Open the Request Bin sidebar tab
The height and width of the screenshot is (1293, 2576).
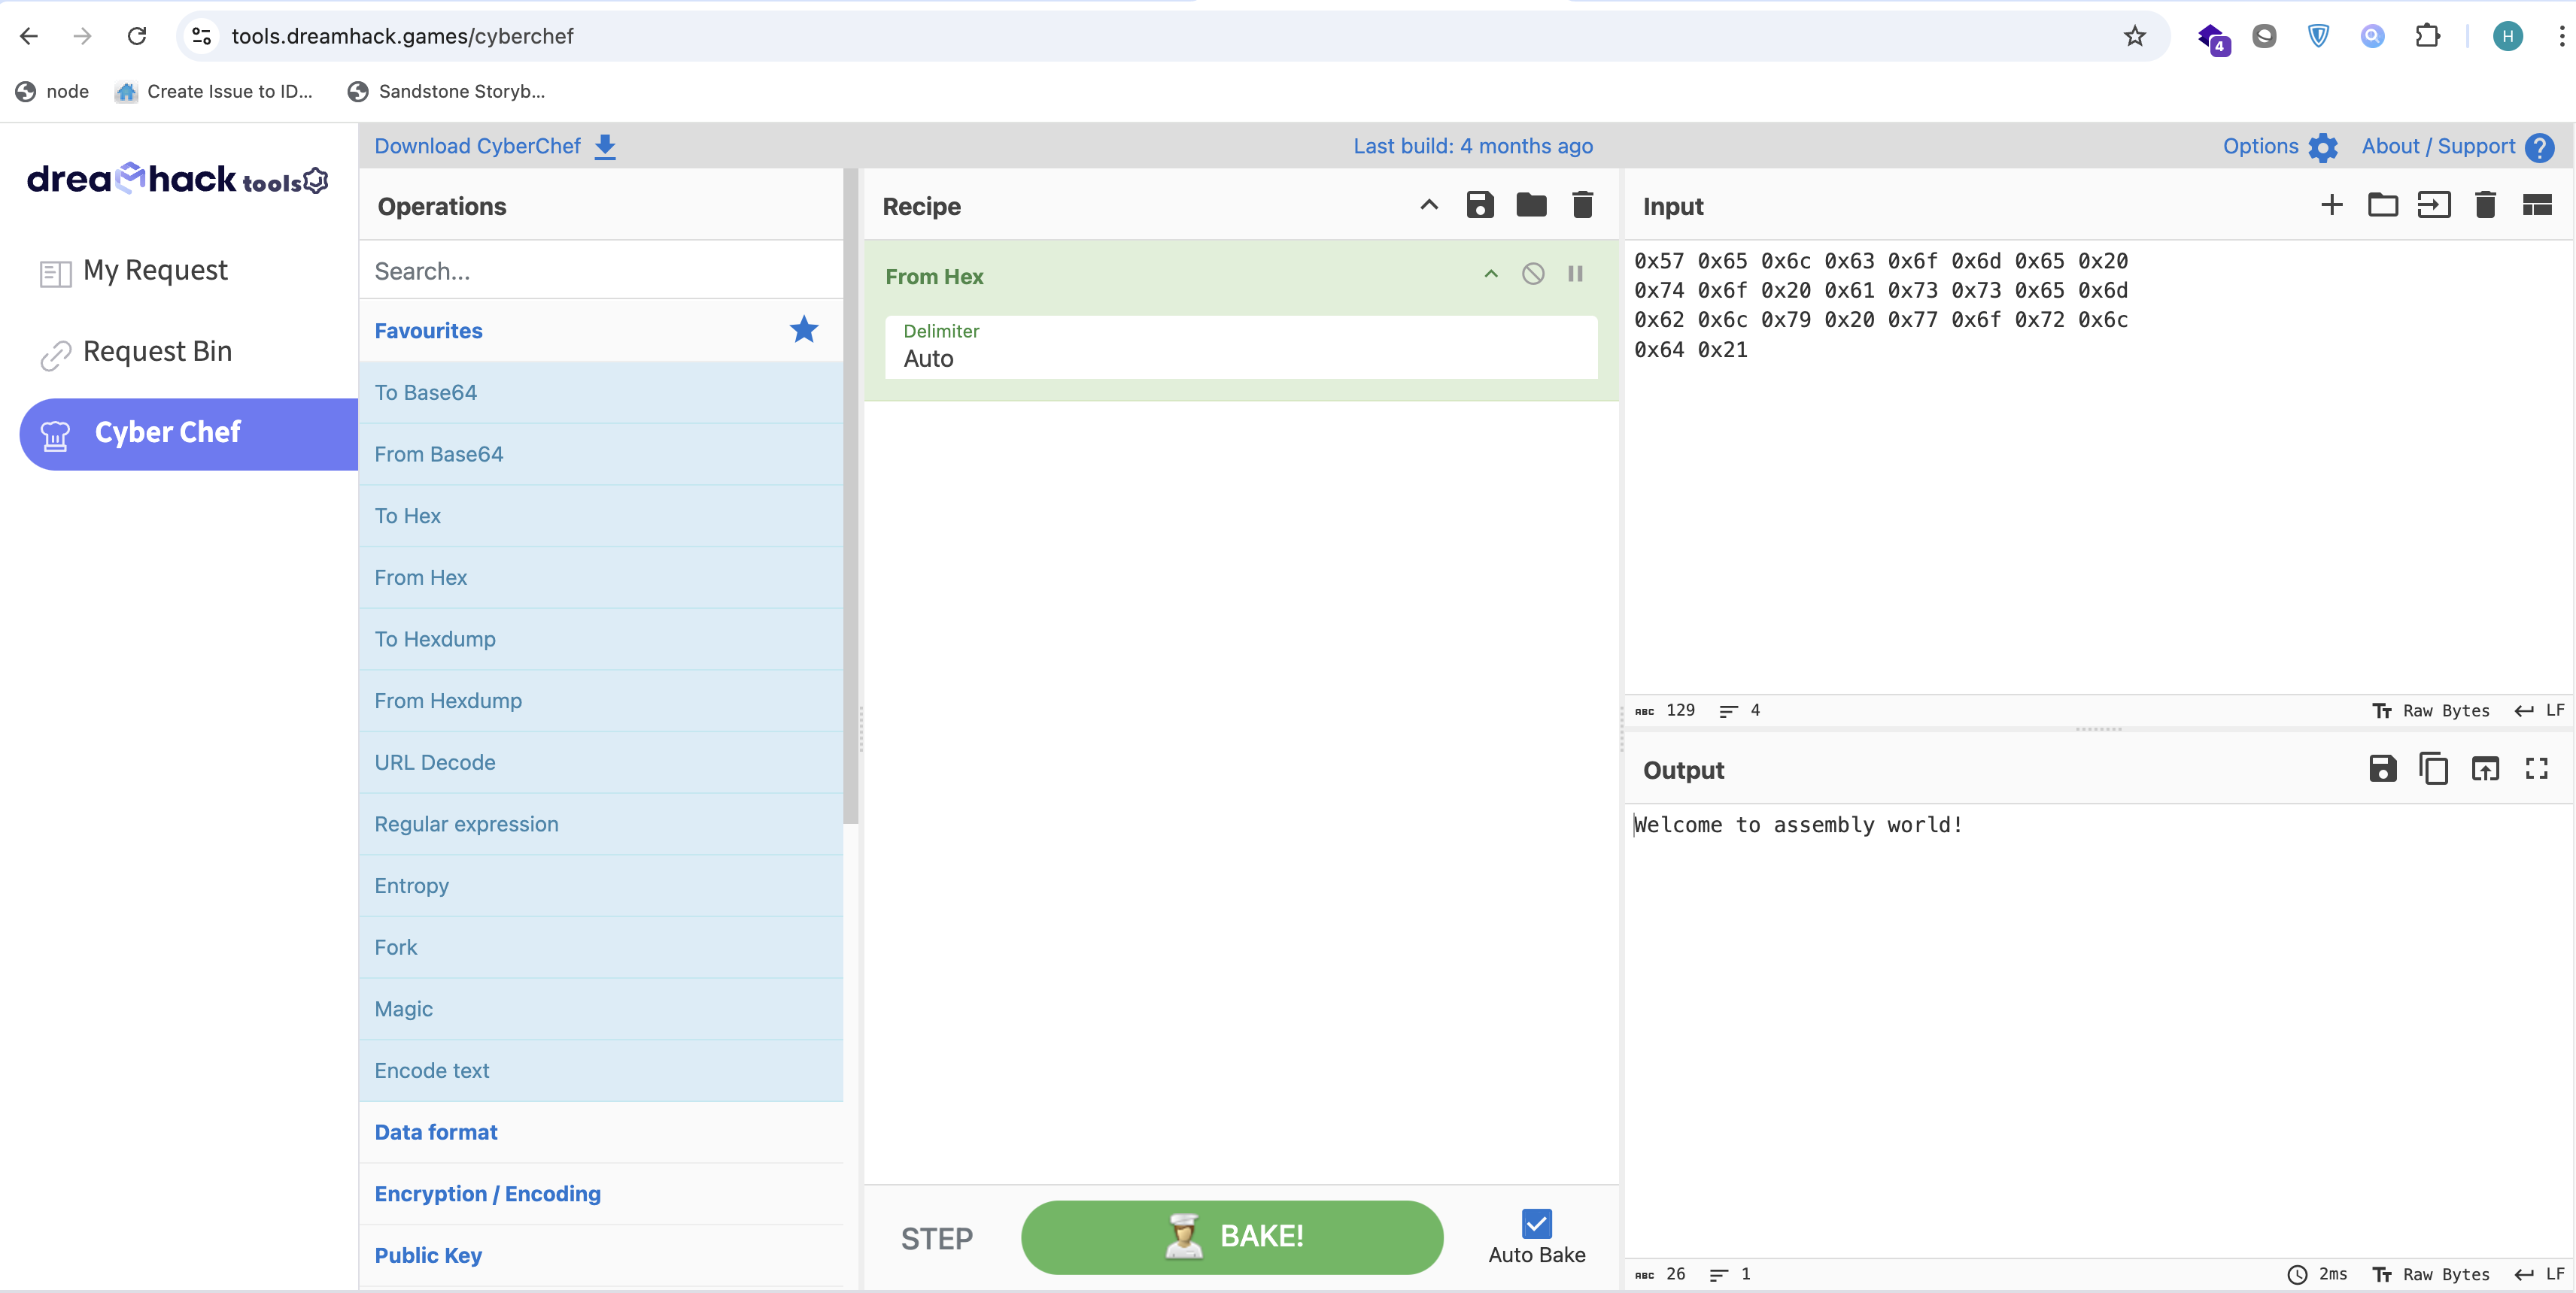click(157, 352)
